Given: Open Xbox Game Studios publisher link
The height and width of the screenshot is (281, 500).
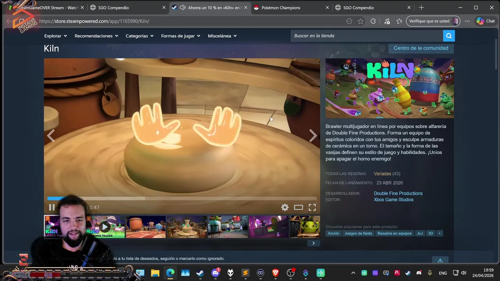Looking at the screenshot, I should [x=393, y=199].
